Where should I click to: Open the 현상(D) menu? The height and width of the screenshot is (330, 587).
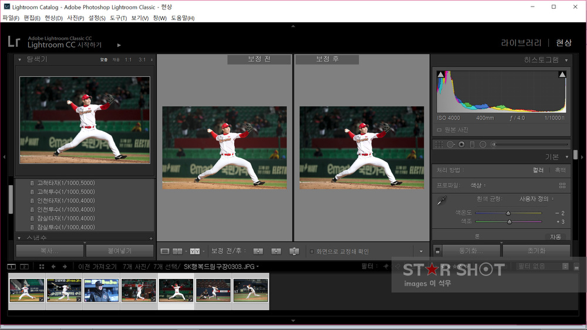[x=53, y=18]
